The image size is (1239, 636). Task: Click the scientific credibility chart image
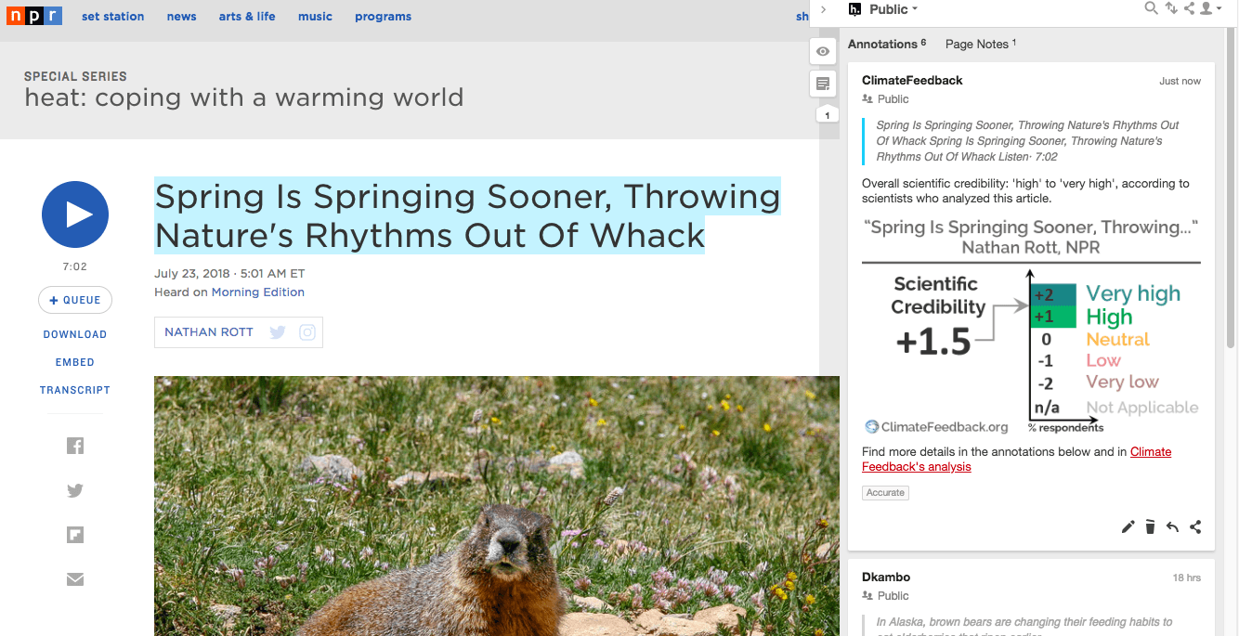pos(1031,326)
